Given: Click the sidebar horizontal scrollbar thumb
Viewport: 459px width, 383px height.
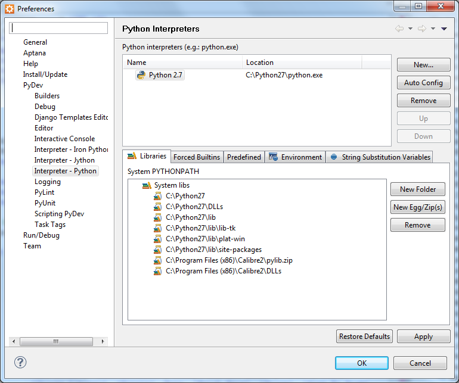Looking at the screenshot, I should (56, 341).
